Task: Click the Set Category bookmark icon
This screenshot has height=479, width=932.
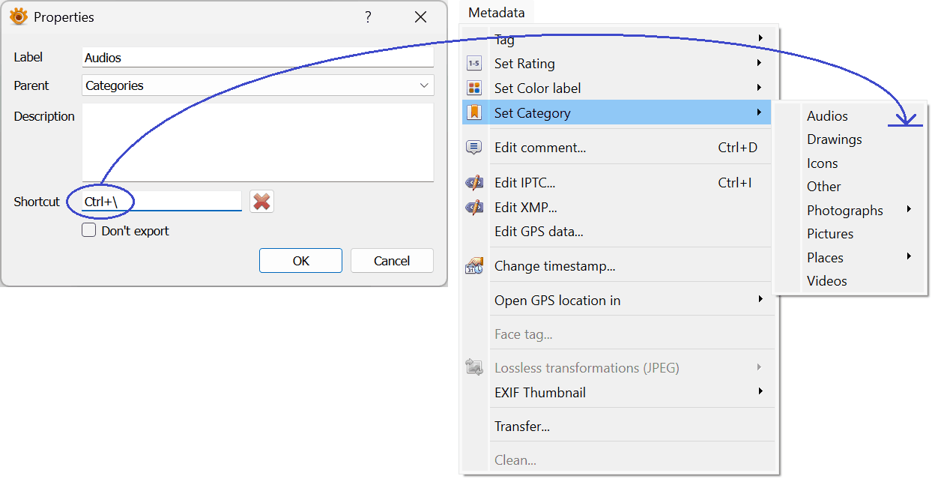Action: coord(473,113)
